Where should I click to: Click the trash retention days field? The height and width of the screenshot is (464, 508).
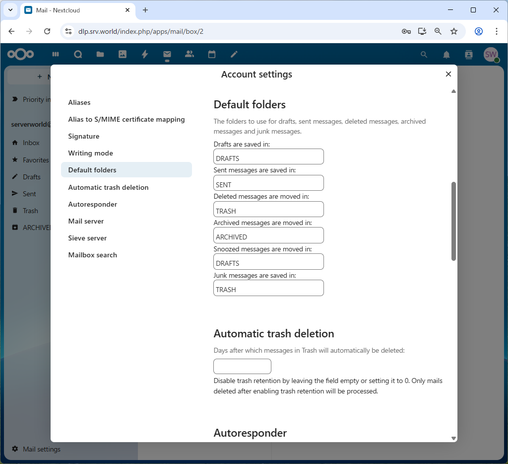coord(242,366)
